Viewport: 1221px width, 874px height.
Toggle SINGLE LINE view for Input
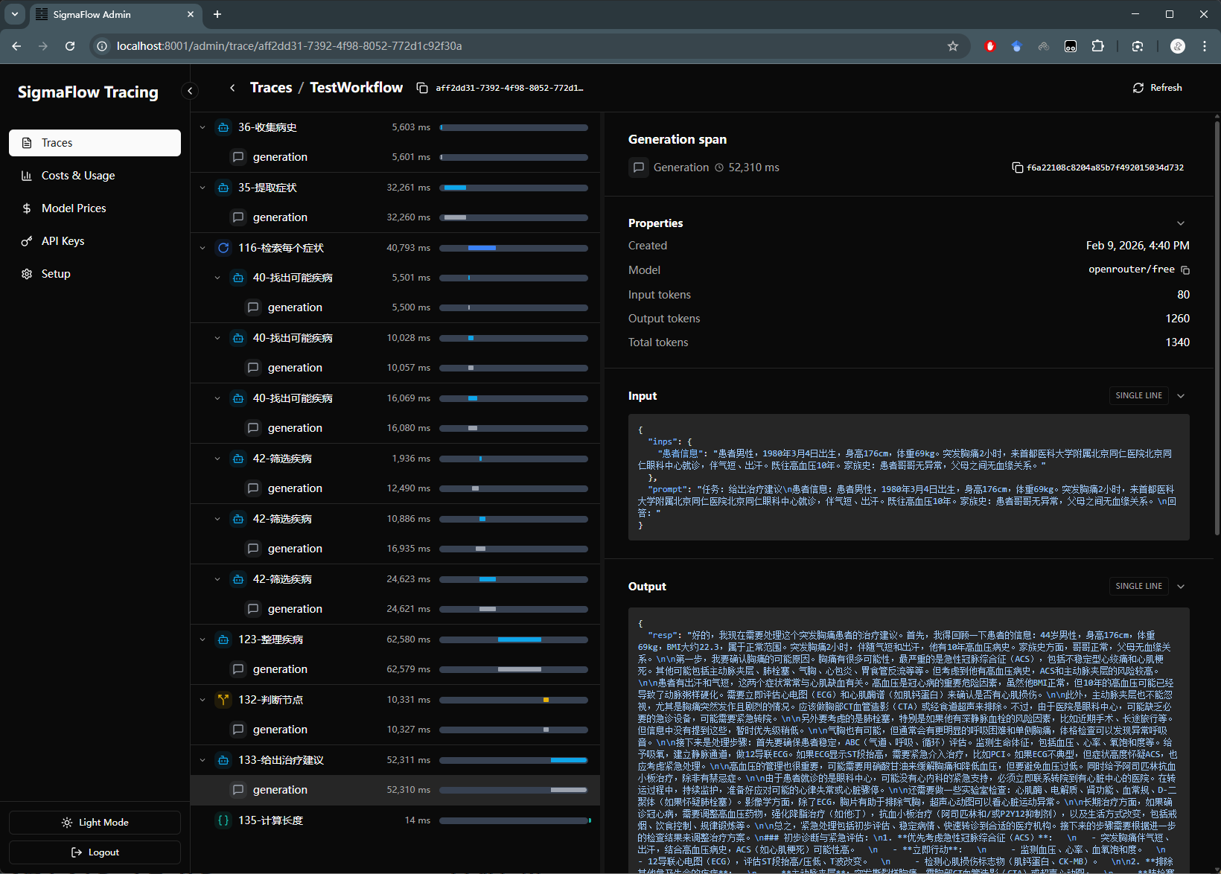tap(1138, 396)
